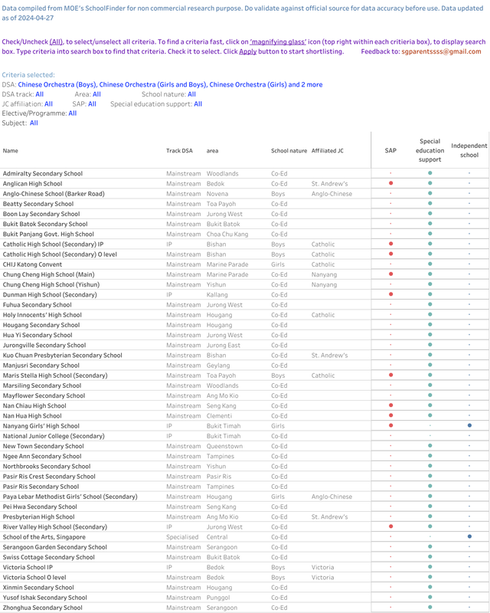Click the School nature All value
This screenshot has height=613, width=490.
point(191,94)
